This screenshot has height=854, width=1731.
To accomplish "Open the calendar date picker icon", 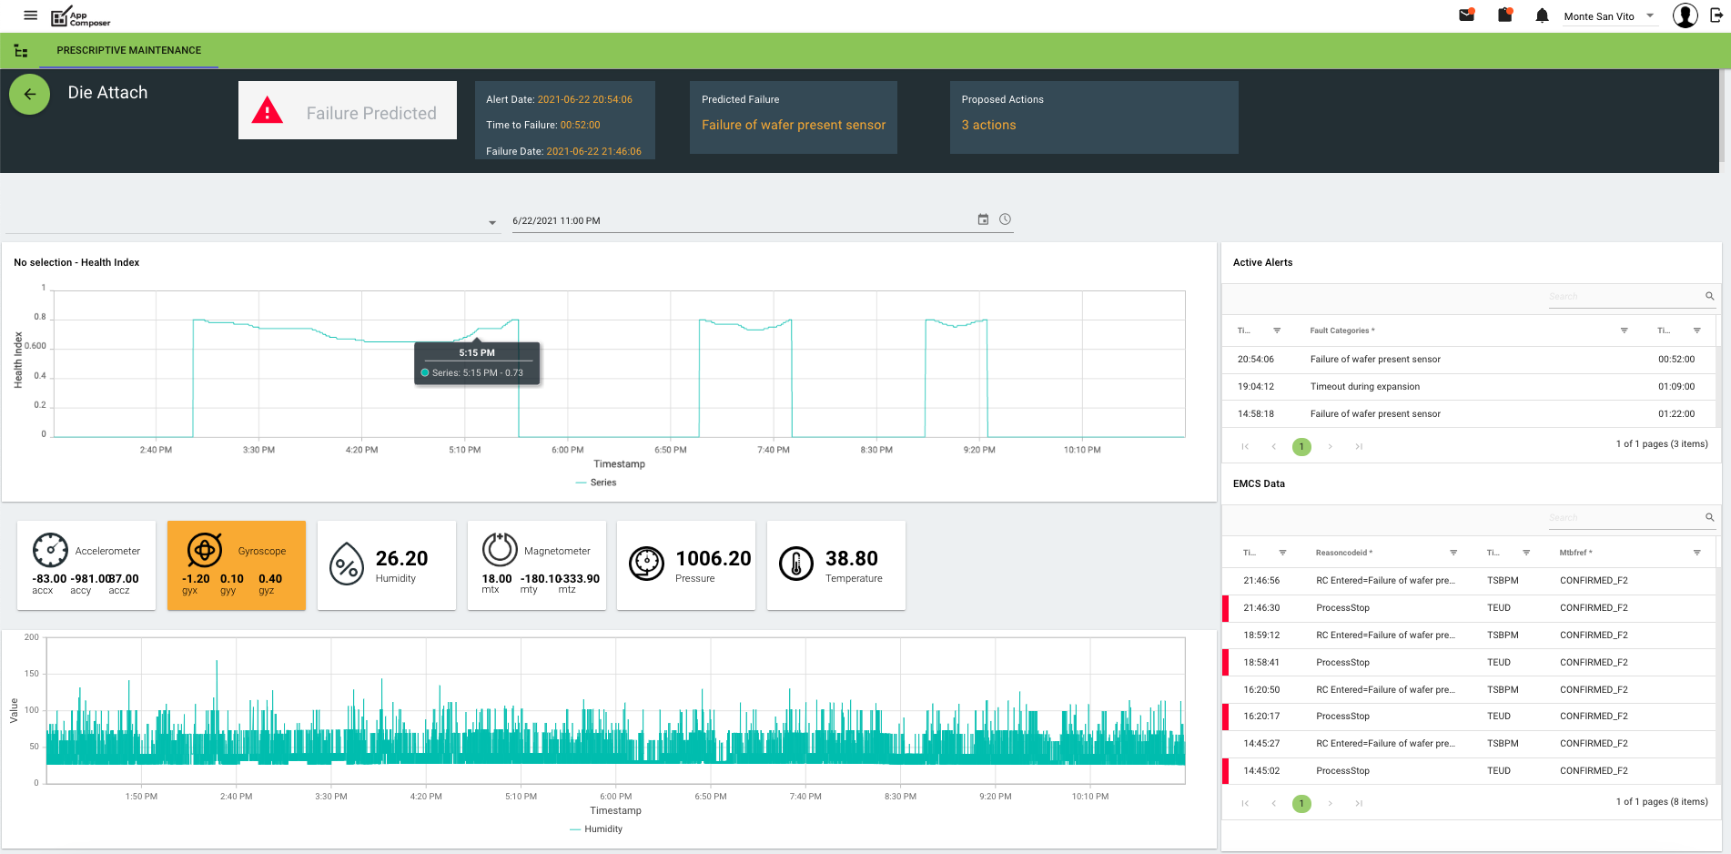I will click(x=983, y=219).
